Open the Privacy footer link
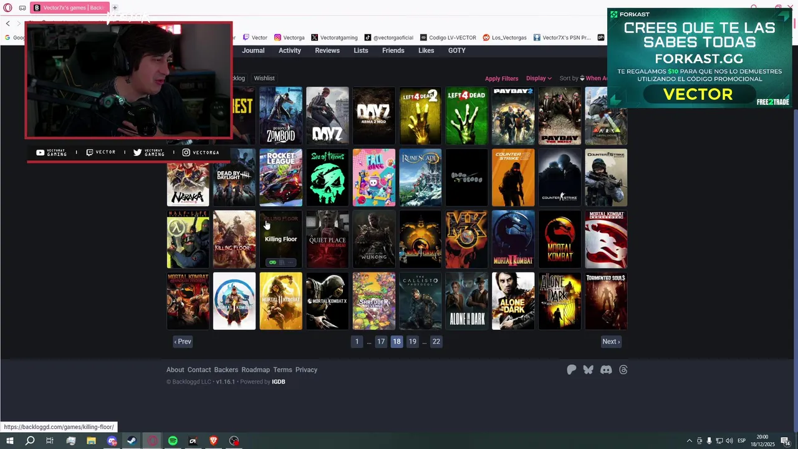 click(x=306, y=370)
